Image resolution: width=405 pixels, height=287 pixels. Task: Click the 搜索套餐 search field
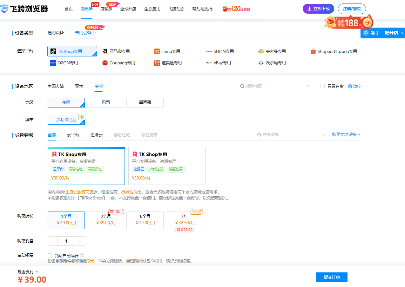(x=292, y=135)
